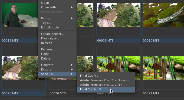Select the Tags... menu entry

(x=57, y=23)
